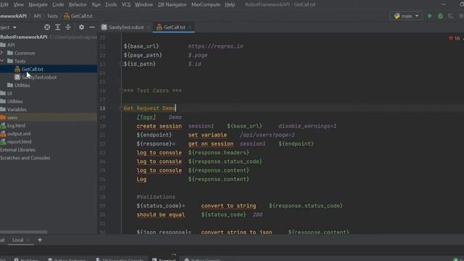Click the https://reqres.in URL value

tap(216, 46)
